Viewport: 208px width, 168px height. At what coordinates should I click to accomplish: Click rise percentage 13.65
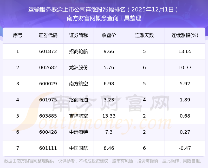185,51
